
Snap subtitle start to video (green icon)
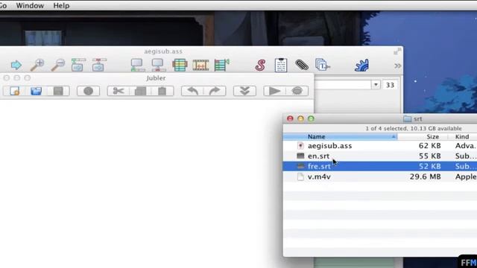tap(78, 65)
